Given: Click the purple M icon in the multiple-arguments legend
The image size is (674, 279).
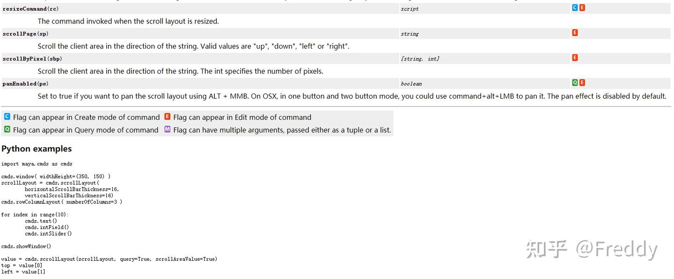Looking at the screenshot, I should pos(167,129).
